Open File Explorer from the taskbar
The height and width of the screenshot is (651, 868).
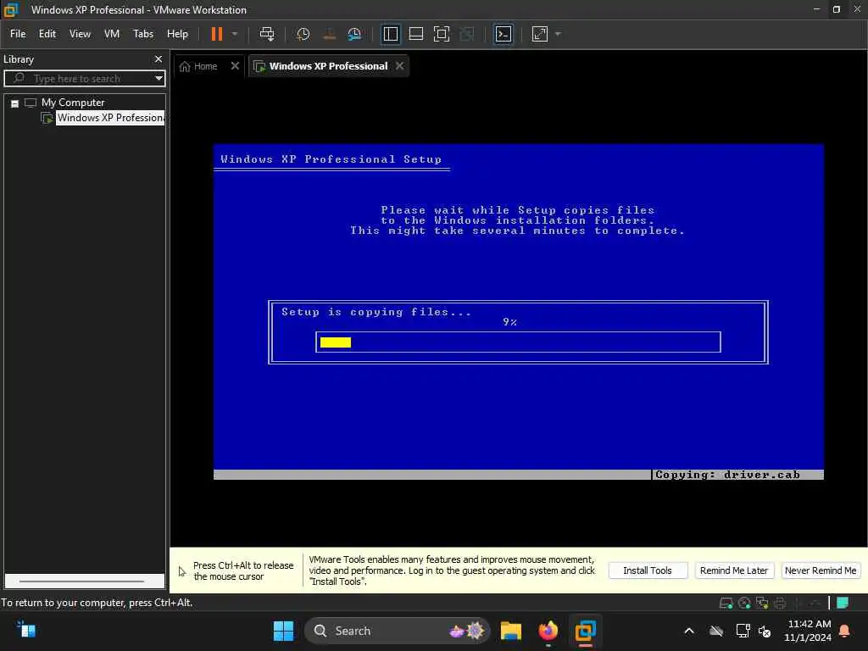(511, 631)
